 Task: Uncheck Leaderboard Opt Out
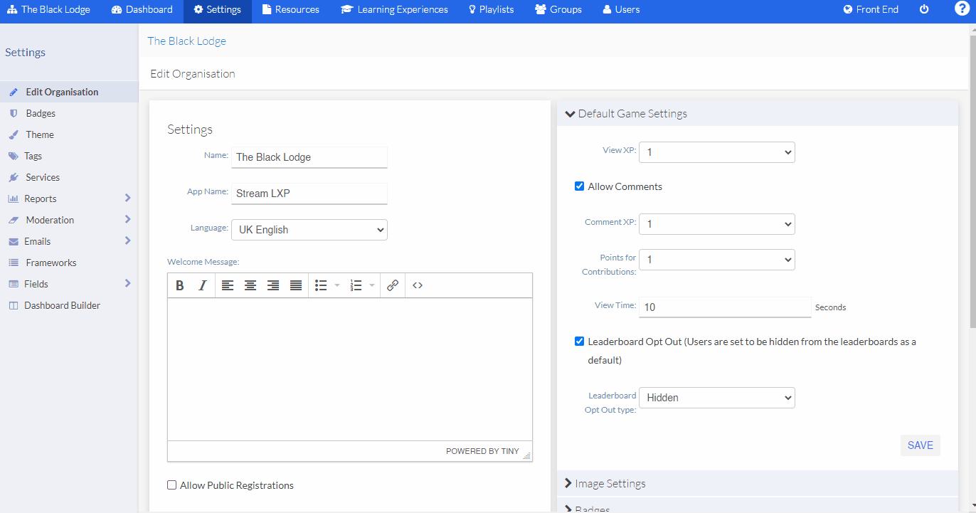tap(579, 341)
